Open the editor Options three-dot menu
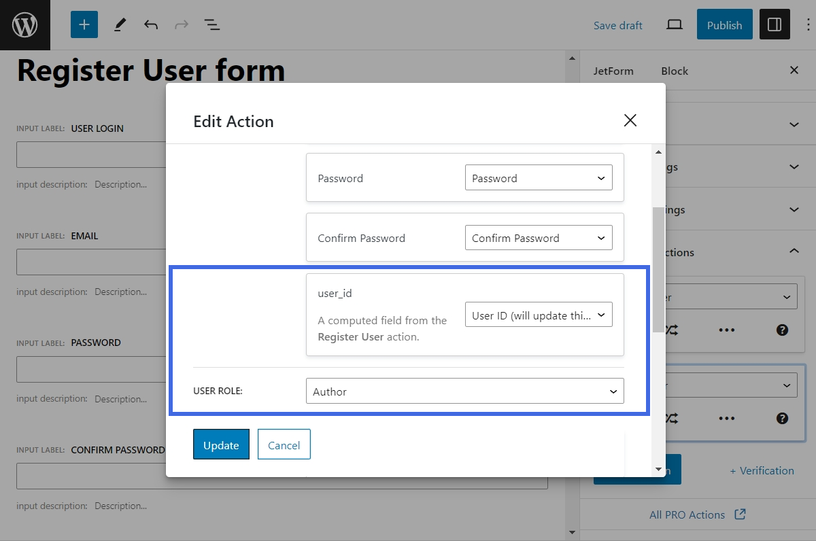Screen dimensions: 816x541 tap(806, 24)
